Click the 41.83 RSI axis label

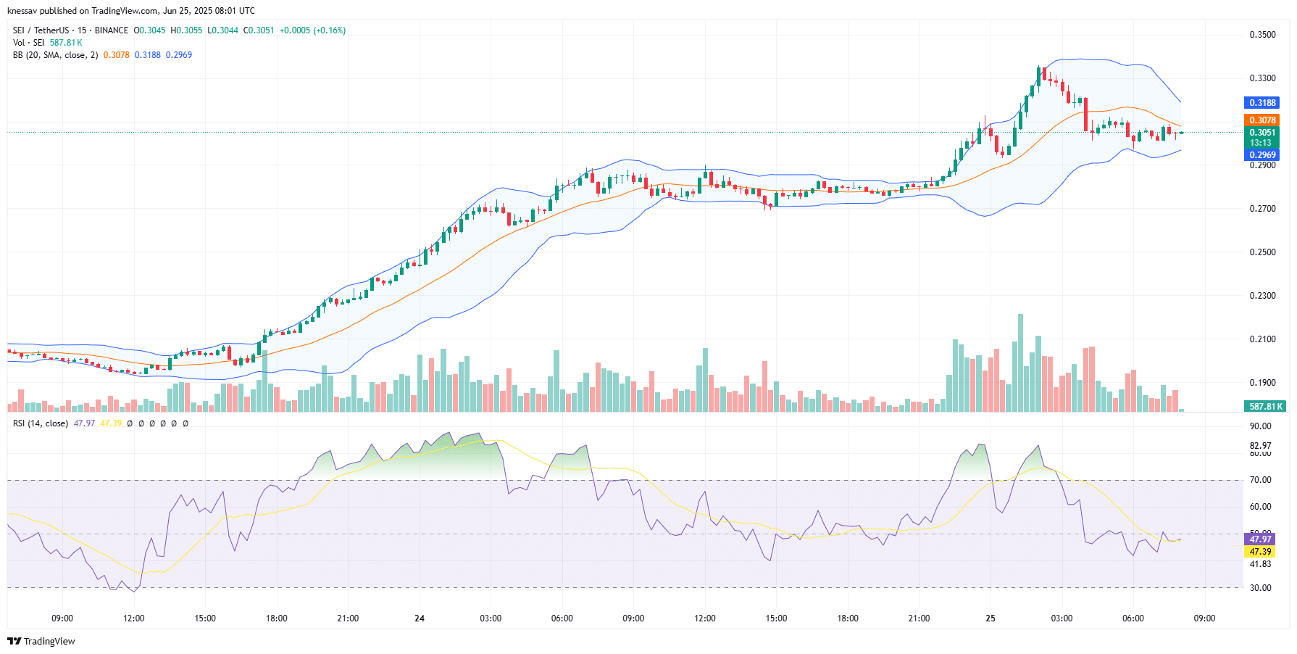click(1260, 564)
